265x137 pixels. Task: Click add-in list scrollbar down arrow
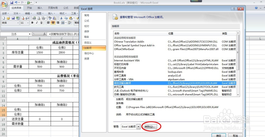tap(238, 95)
